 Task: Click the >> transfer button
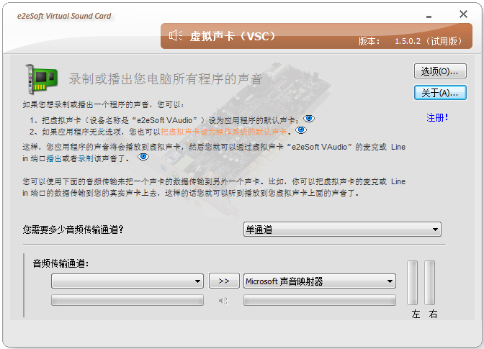click(x=224, y=281)
